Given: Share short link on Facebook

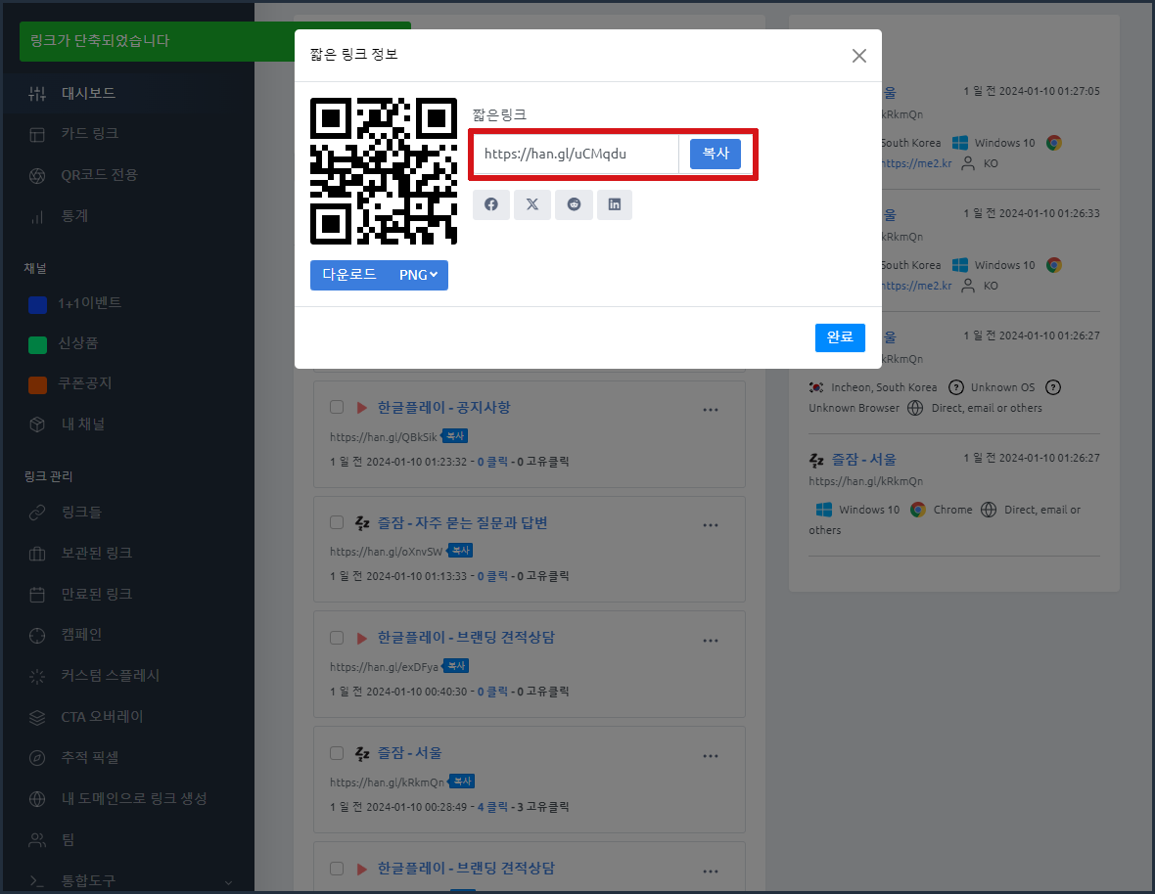Looking at the screenshot, I should coord(491,204).
